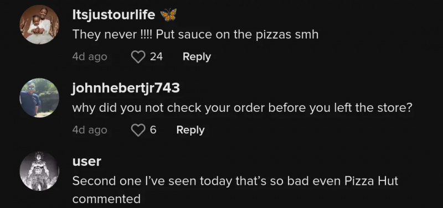Visit the Itsjustourlife username link

(114, 15)
